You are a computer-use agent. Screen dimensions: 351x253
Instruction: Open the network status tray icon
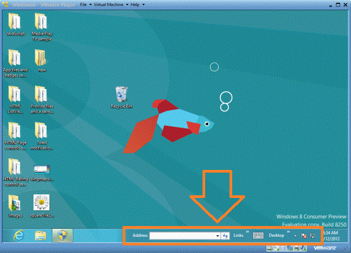pos(313,236)
